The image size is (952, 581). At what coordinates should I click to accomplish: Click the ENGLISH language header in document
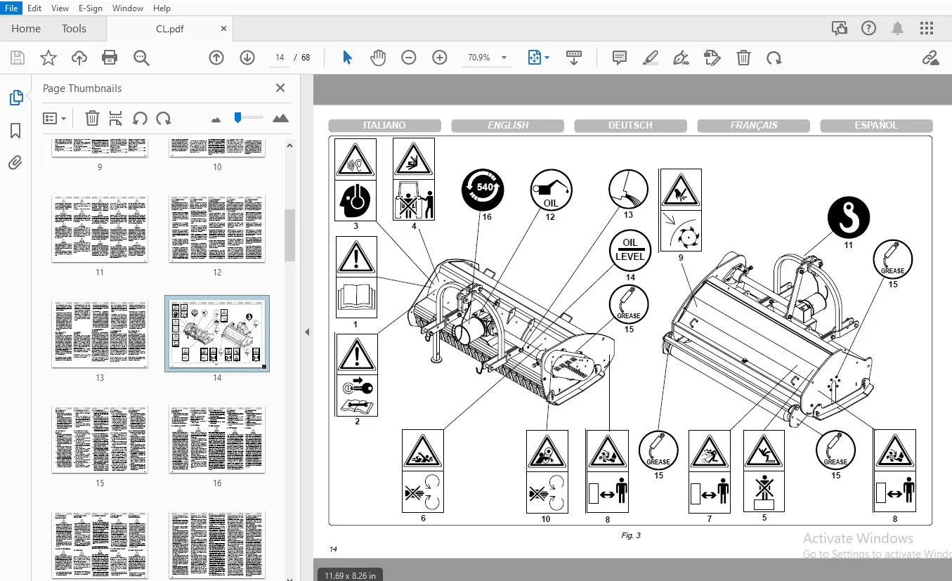(x=508, y=125)
